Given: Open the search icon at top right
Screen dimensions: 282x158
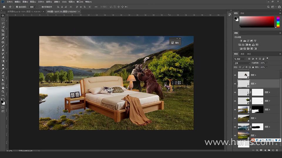Looking at the screenshot, I should point(268,7).
